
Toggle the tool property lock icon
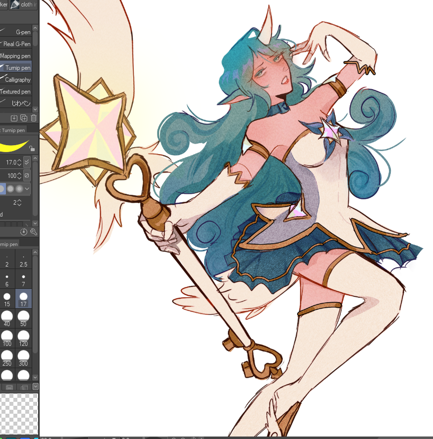point(32,148)
